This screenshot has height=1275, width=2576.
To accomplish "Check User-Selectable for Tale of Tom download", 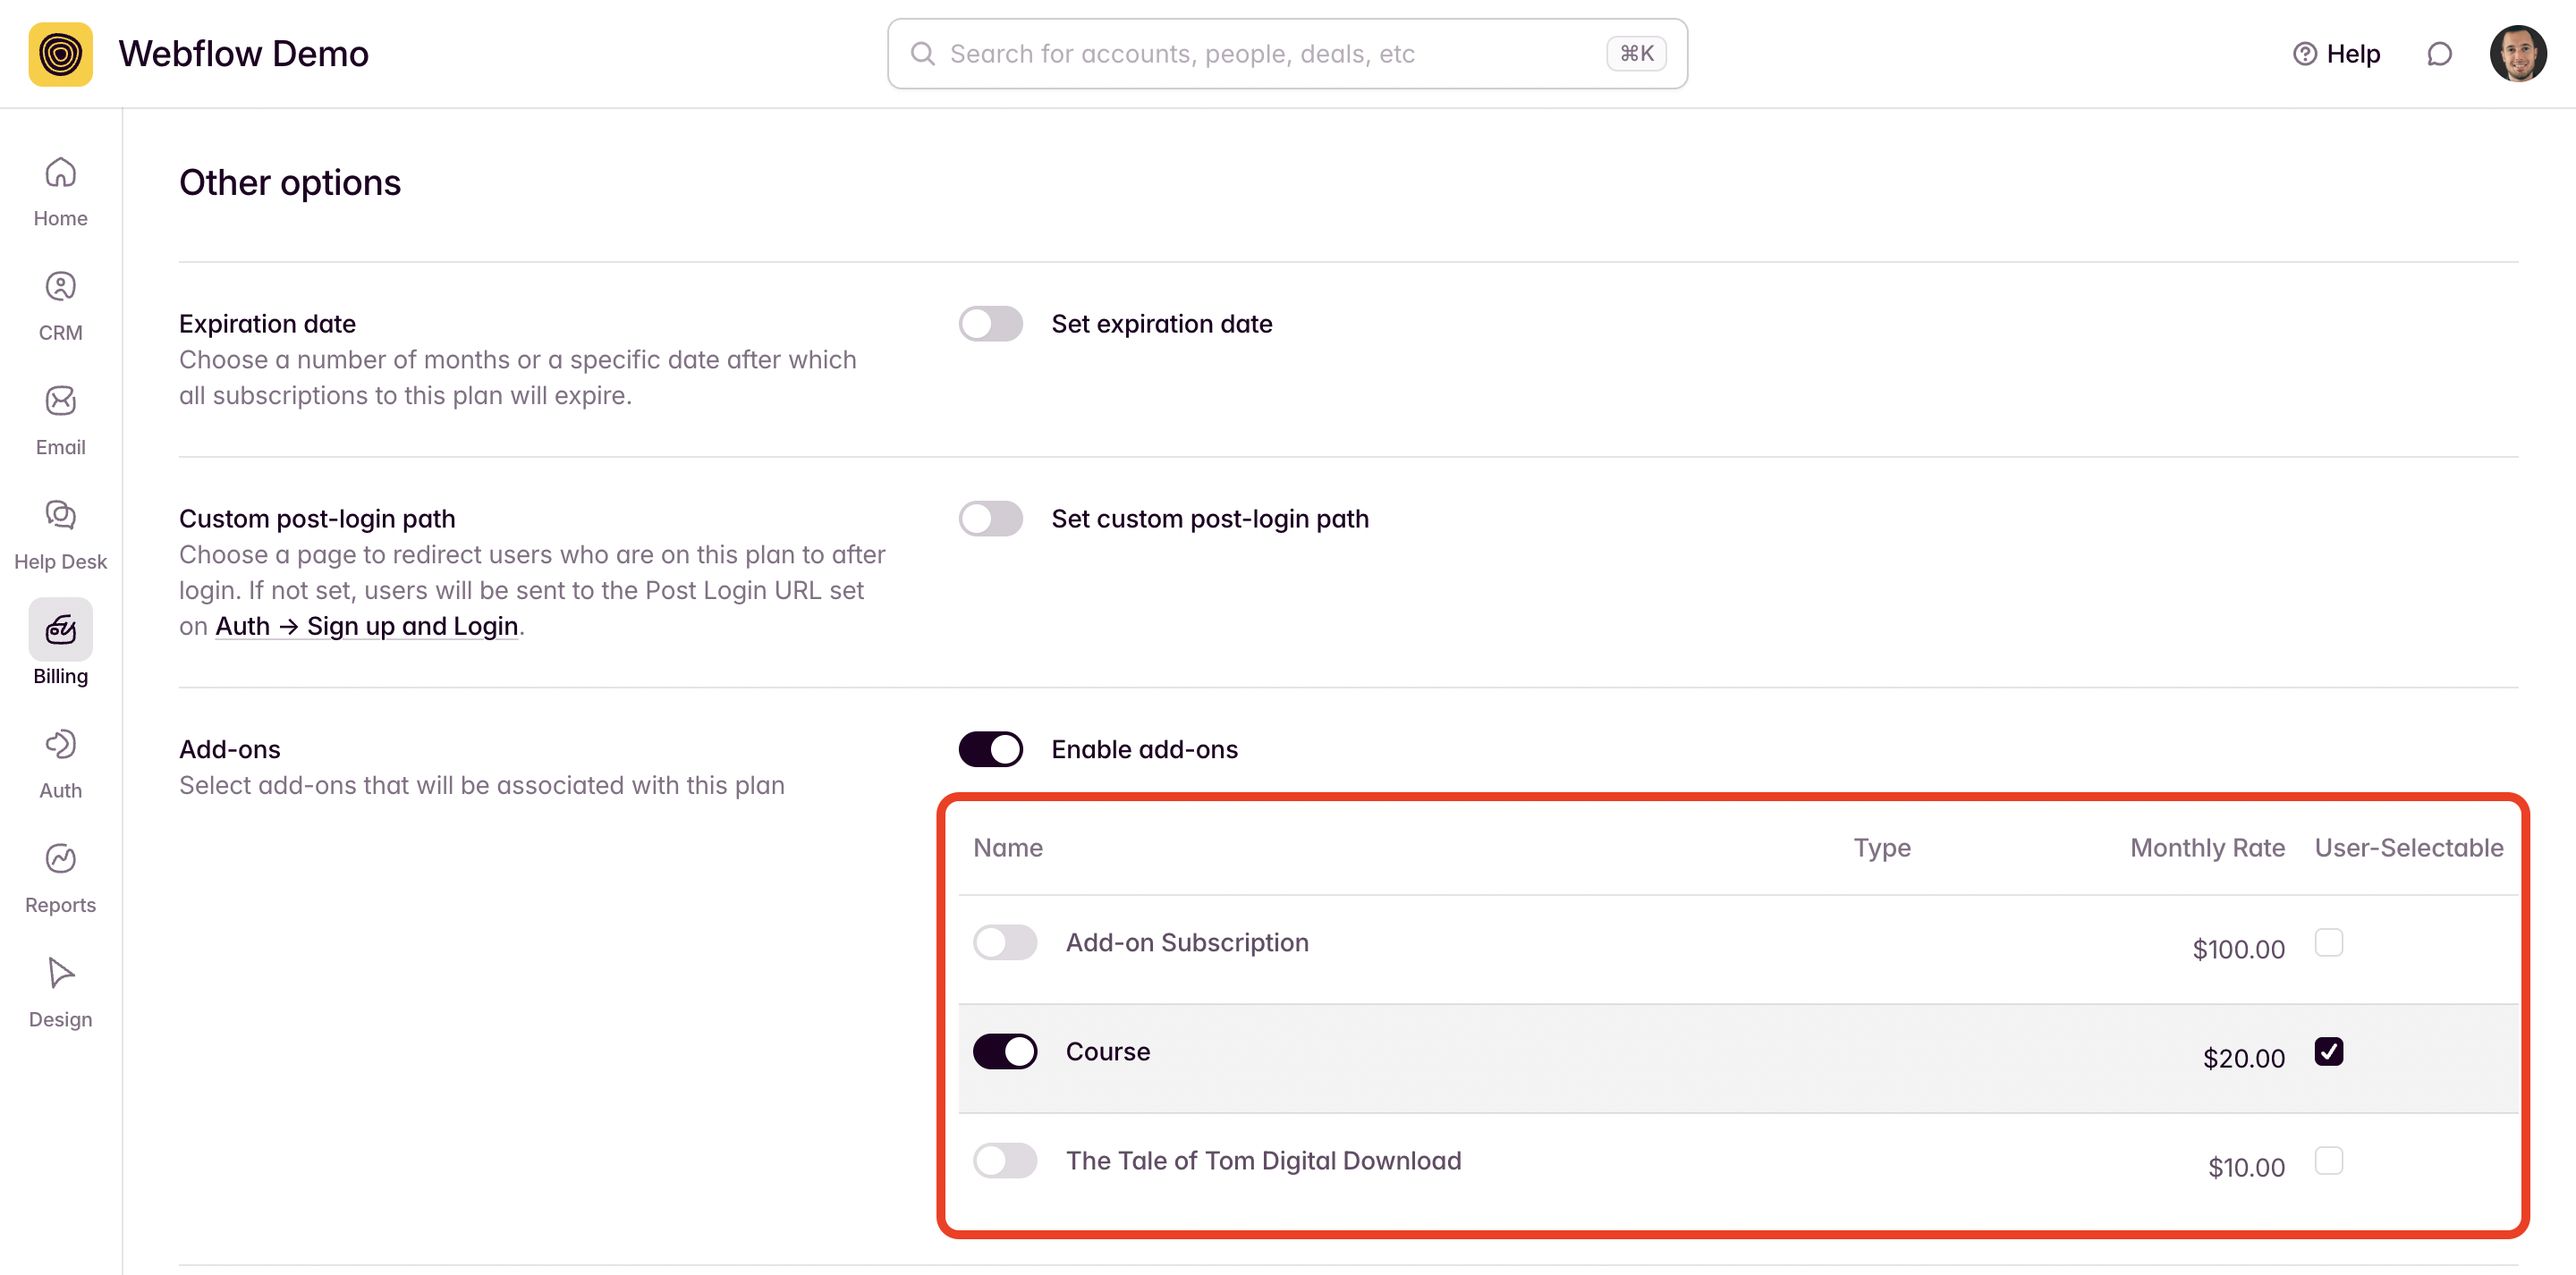I will tap(2328, 1160).
